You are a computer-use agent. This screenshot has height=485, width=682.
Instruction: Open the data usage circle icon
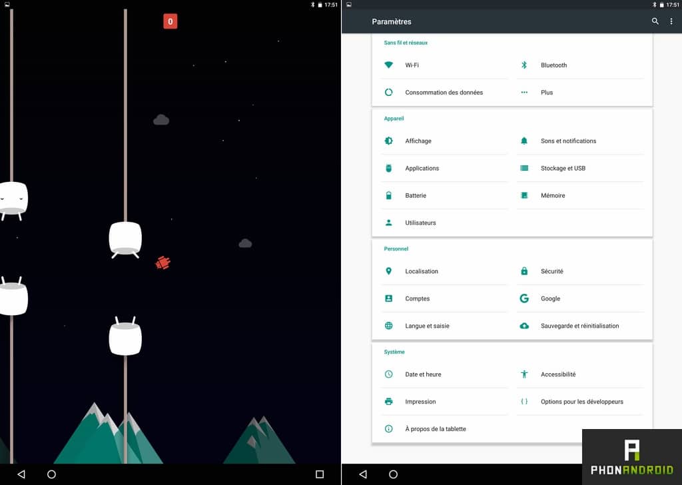click(x=388, y=92)
